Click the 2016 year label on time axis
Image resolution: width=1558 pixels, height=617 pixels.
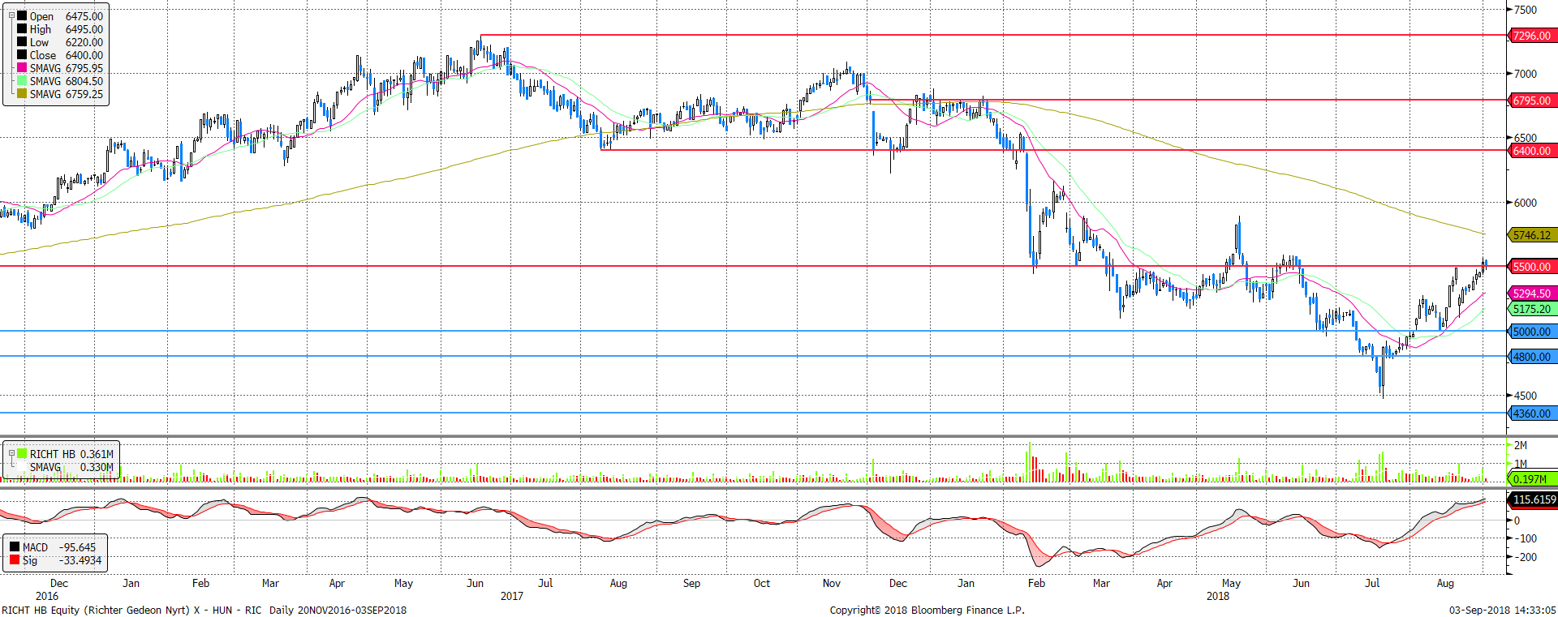(x=47, y=596)
